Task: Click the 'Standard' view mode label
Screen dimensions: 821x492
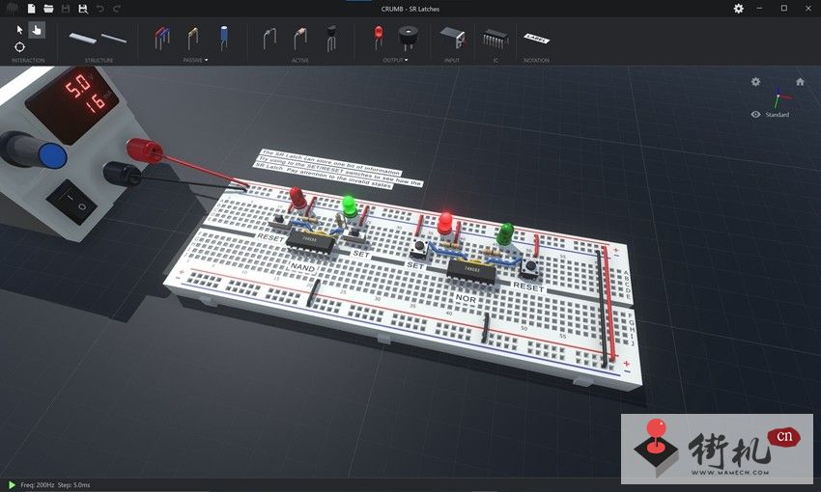Action: pyautogui.click(x=777, y=115)
